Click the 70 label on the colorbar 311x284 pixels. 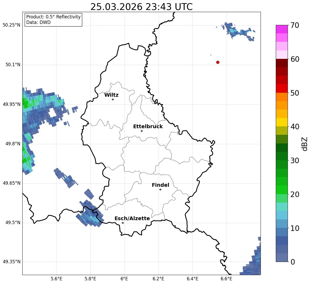(x=294, y=25)
